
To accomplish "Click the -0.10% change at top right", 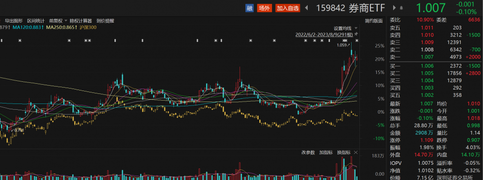I will click(x=466, y=12).
